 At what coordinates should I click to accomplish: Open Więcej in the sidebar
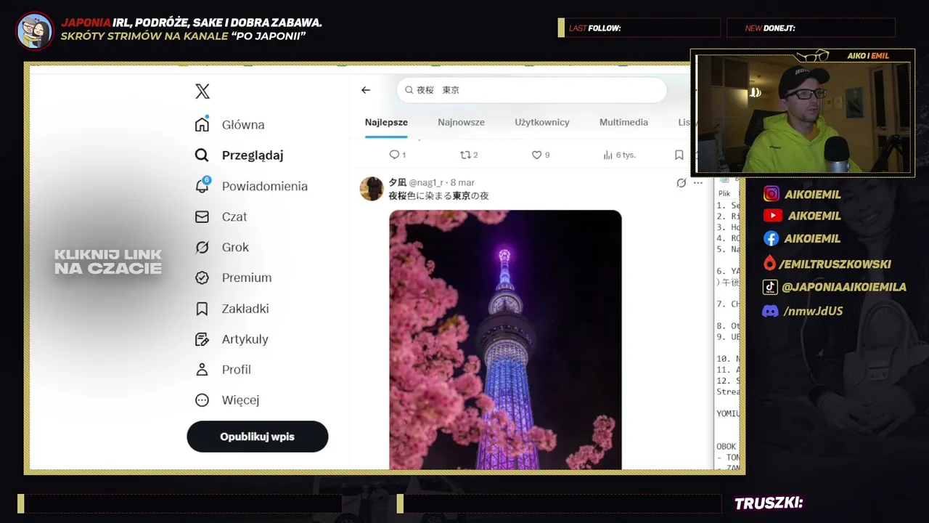click(240, 400)
